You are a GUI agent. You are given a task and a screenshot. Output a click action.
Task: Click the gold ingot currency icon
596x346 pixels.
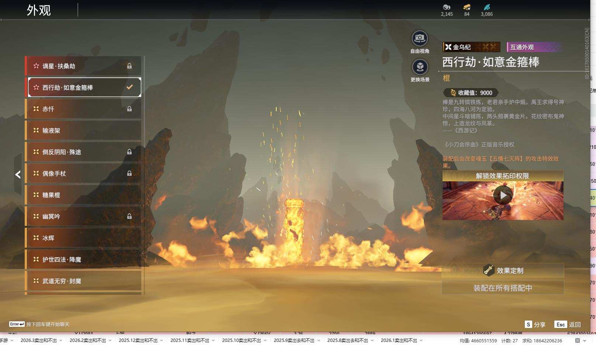[x=467, y=7]
